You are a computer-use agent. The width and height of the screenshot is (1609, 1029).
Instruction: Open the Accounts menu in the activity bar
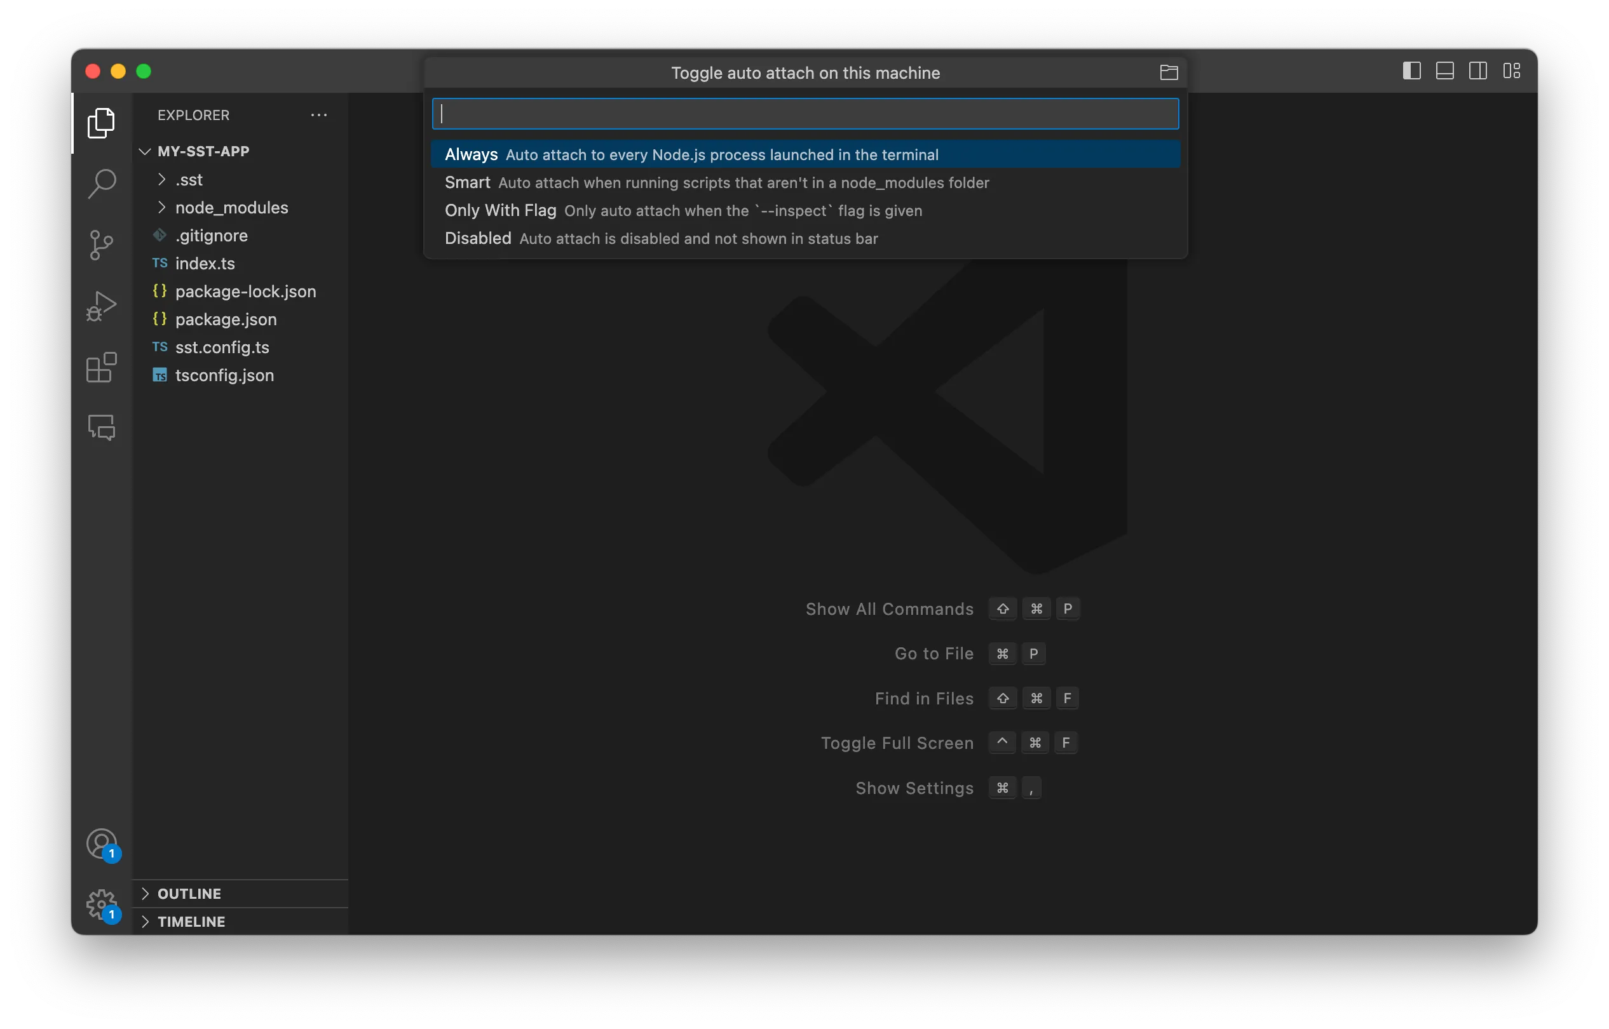pyautogui.click(x=101, y=844)
